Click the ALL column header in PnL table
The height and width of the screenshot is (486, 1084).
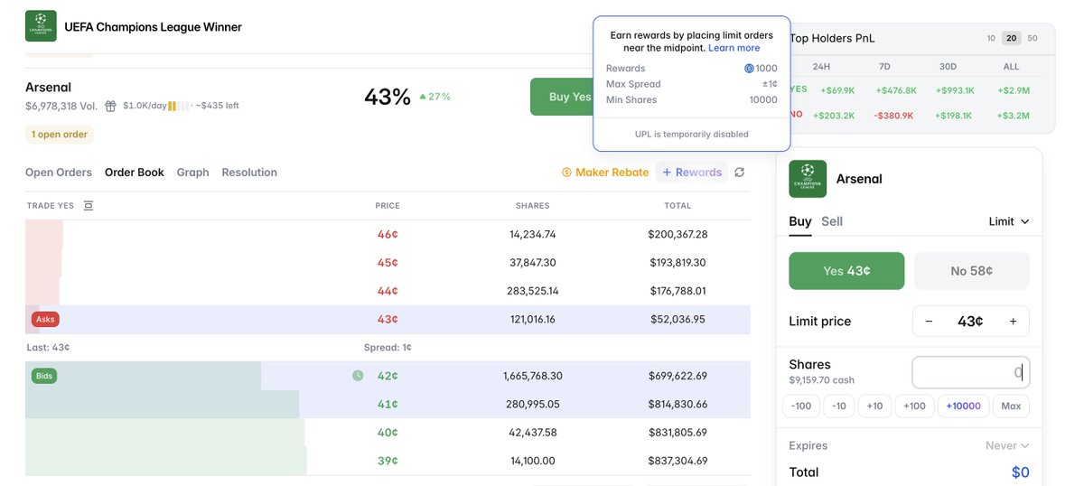click(1011, 67)
